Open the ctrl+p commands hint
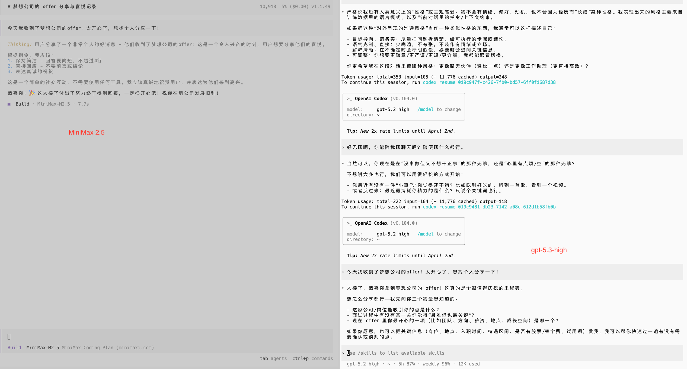 [x=312, y=358]
